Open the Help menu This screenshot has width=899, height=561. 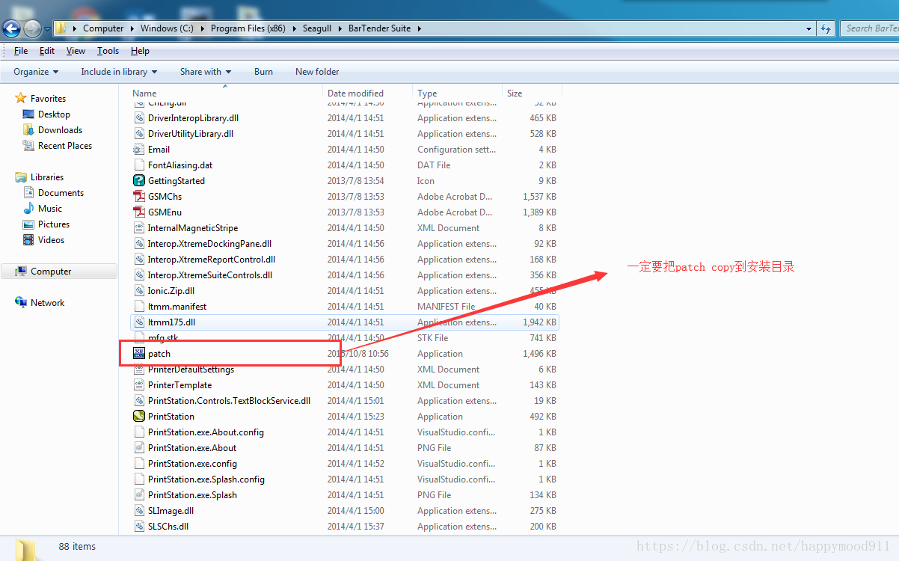pos(140,51)
